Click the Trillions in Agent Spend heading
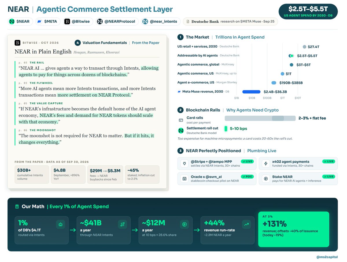 pos(240,37)
